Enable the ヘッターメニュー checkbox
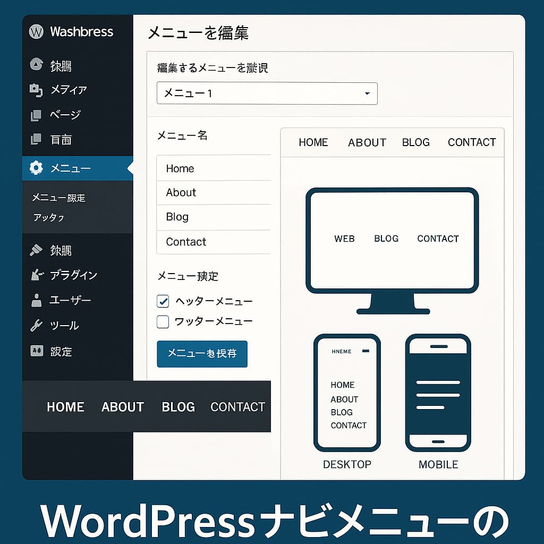The width and height of the screenshot is (544, 544). tap(163, 301)
